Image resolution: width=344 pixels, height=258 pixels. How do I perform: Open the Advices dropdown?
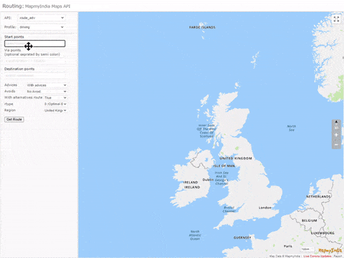(x=47, y=85)
